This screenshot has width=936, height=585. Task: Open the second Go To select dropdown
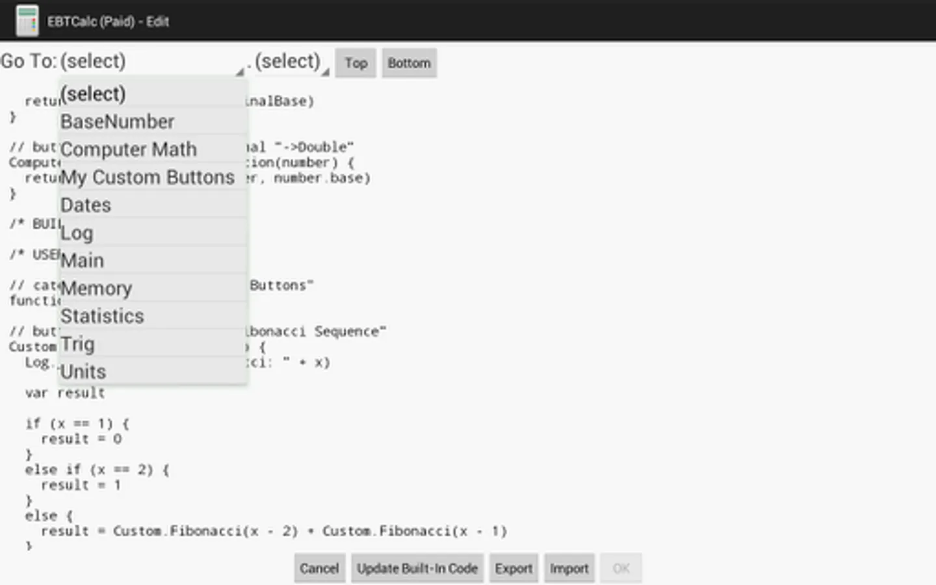click(291, 62)
